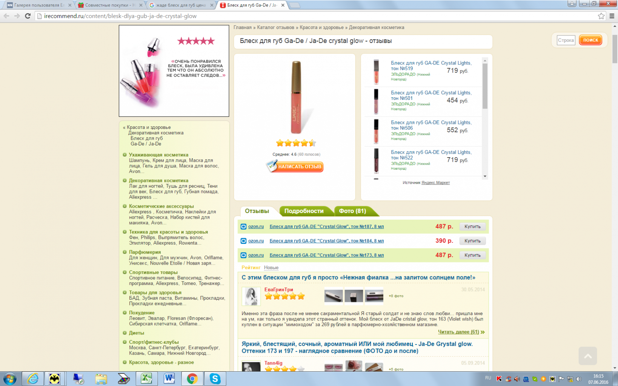Click the scroll-to-top arrow button

coord(588,356)
